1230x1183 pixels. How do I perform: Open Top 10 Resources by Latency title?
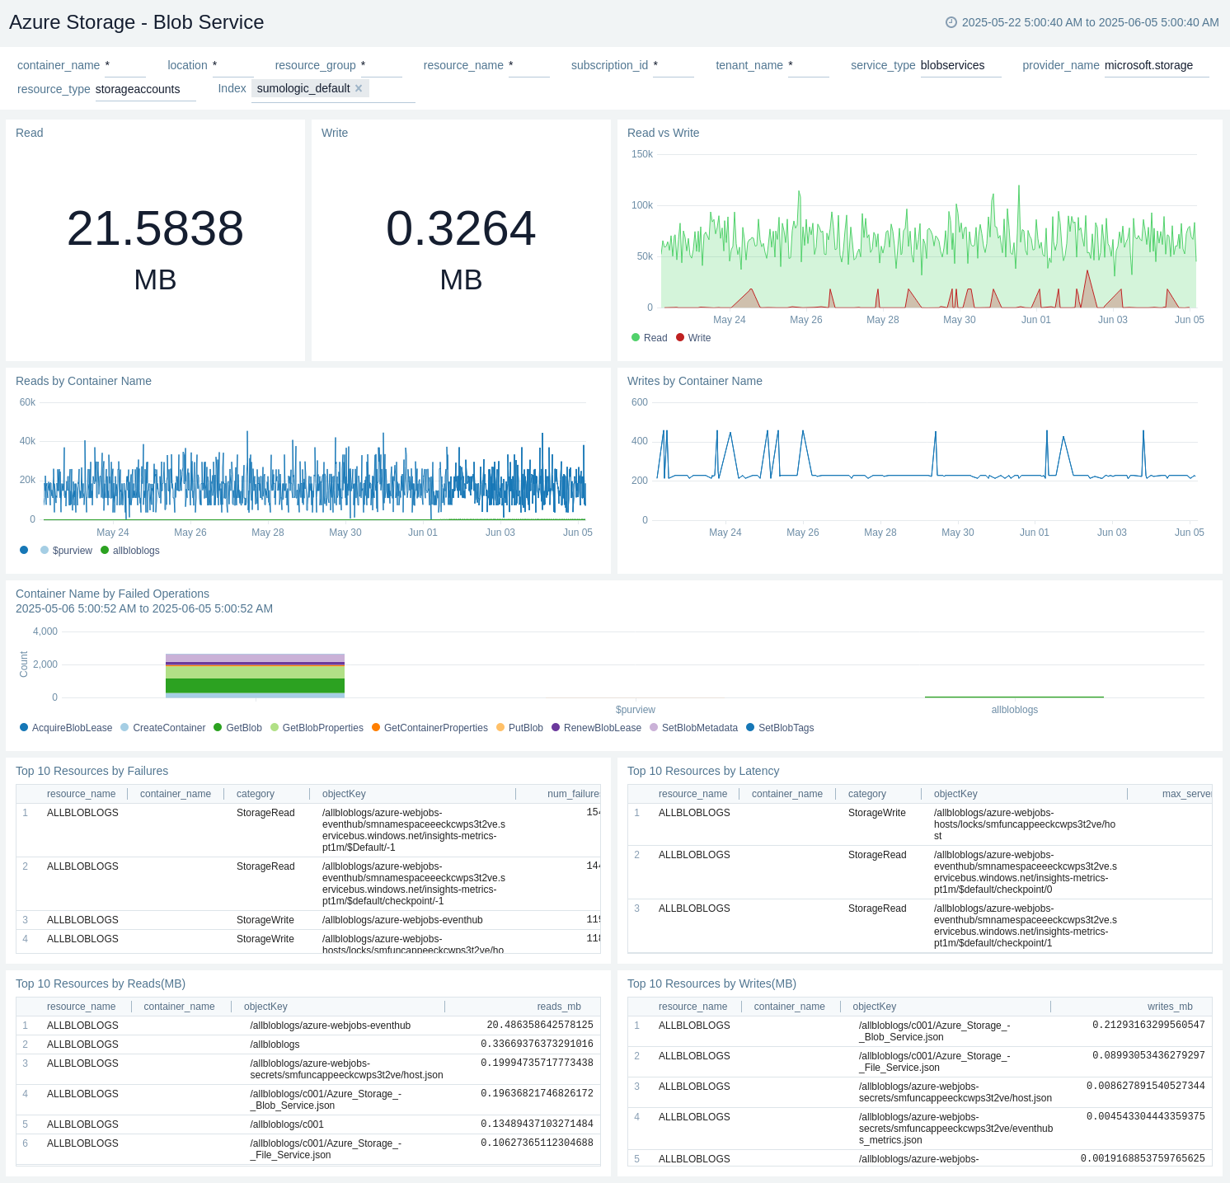(703, 771)
